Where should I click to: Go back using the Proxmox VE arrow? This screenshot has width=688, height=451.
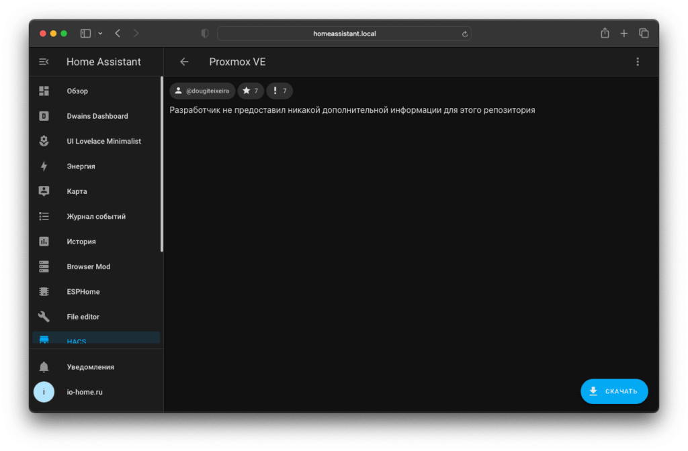184,62
